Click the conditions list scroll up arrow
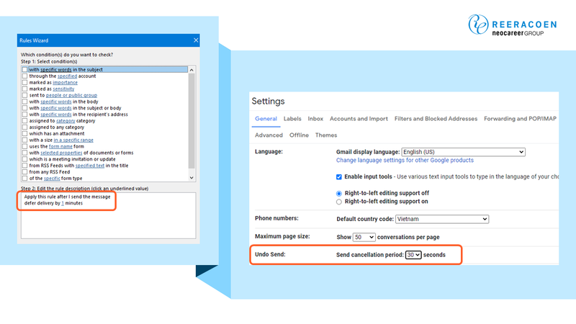This screenshot has width=576, height=324. [192, 70]
